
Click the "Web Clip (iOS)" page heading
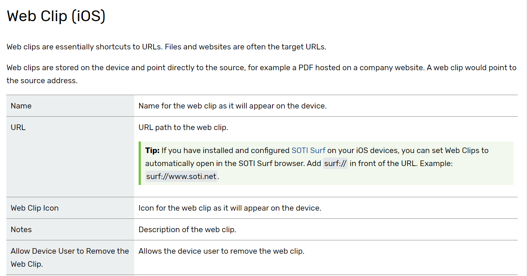(56, 16)
